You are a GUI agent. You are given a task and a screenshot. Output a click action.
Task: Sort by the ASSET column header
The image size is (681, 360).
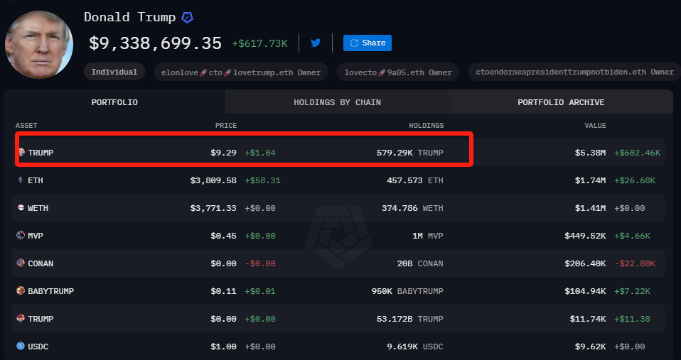point(26,126)
